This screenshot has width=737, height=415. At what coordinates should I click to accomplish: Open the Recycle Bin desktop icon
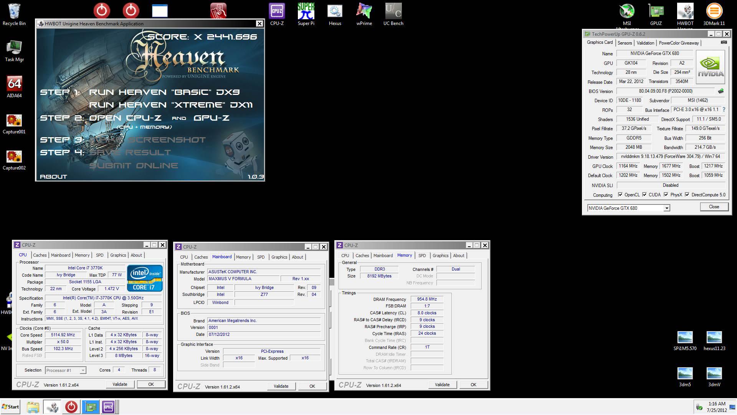[14, 14]
